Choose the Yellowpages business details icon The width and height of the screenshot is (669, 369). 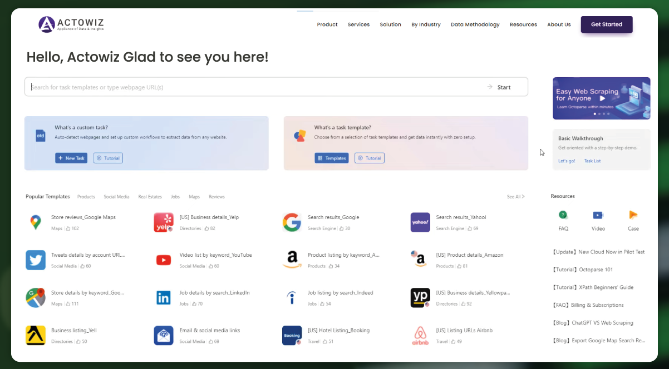[x=420, y=298]
